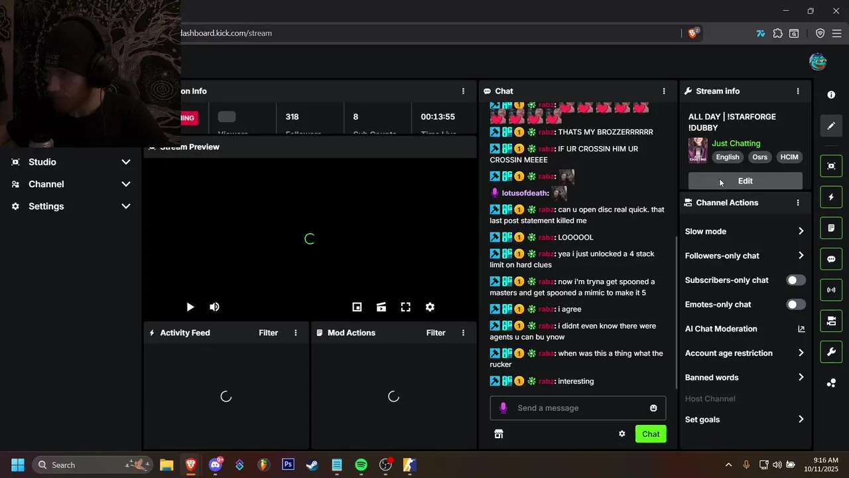Click the HCIM tag

point(789,157)
